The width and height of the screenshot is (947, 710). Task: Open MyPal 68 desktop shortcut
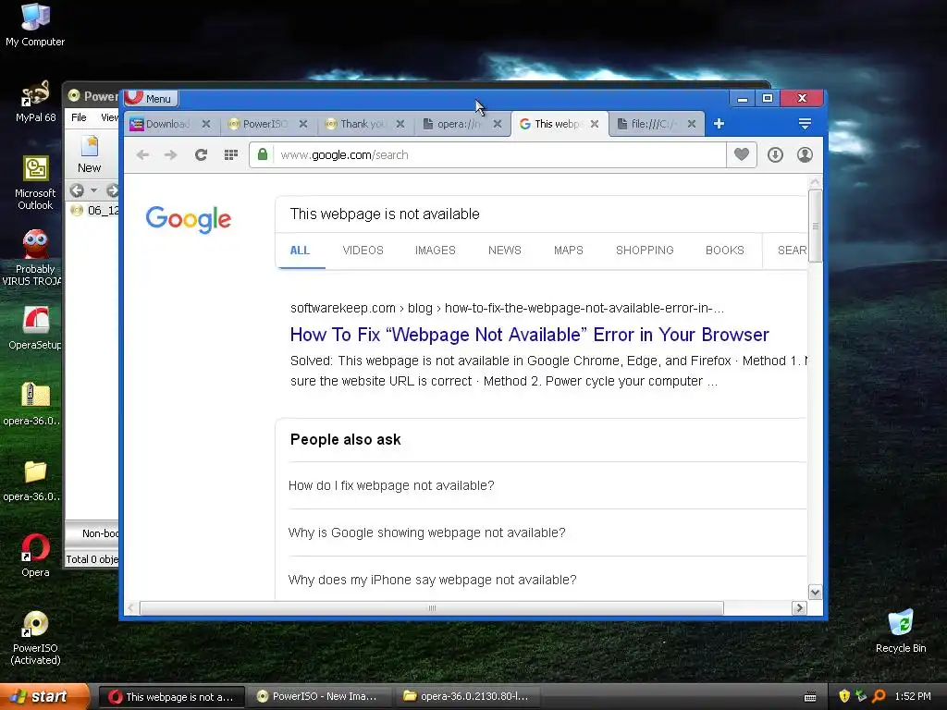pos(35,102)
